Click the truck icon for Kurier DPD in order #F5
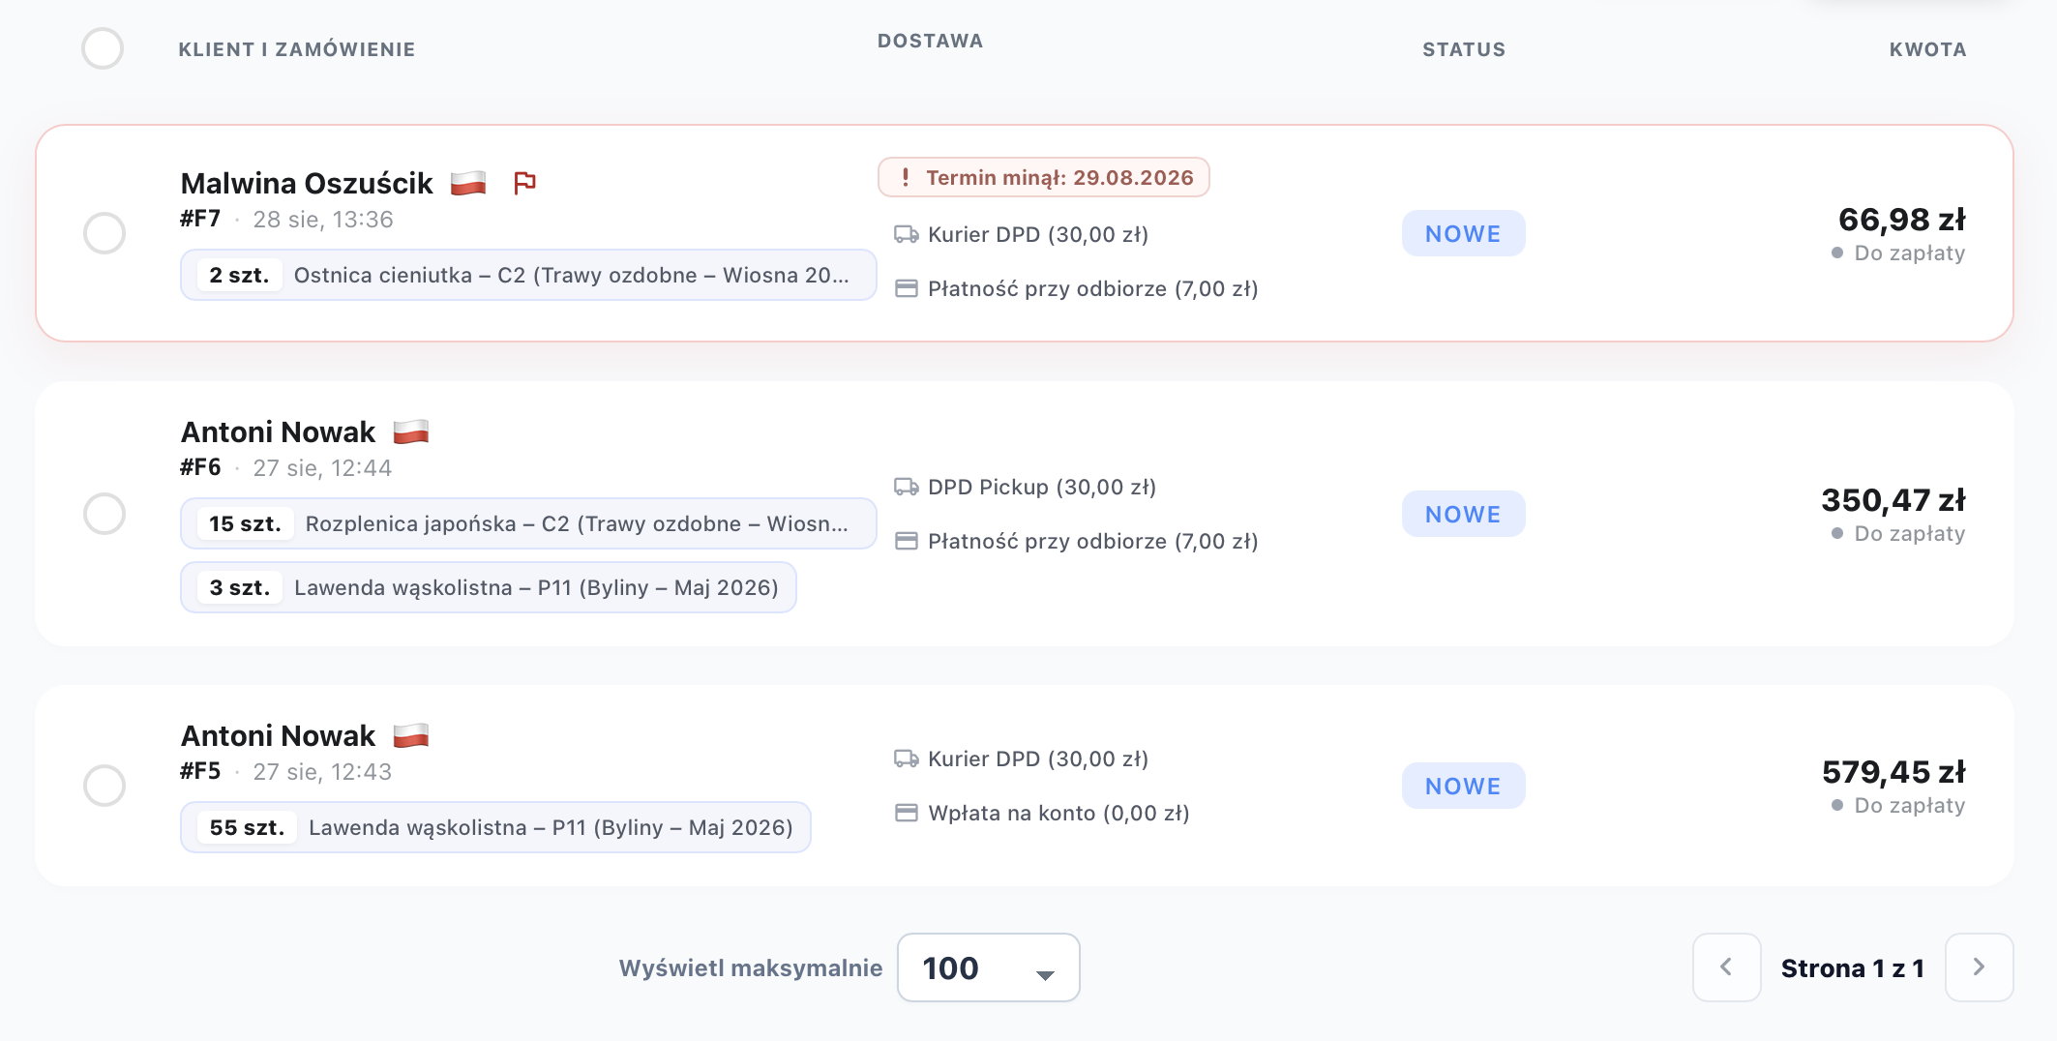This screenshot has width=2057, height=1041. (x=907, y=758)
